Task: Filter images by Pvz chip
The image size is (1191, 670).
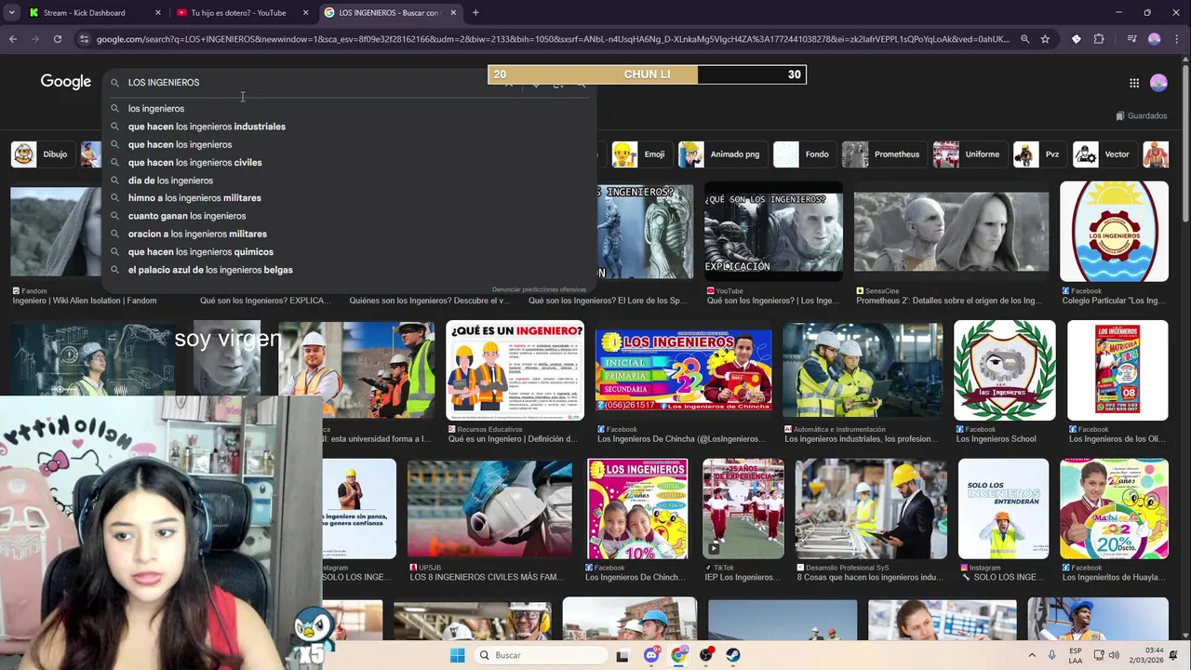Action: point(1038,154)
